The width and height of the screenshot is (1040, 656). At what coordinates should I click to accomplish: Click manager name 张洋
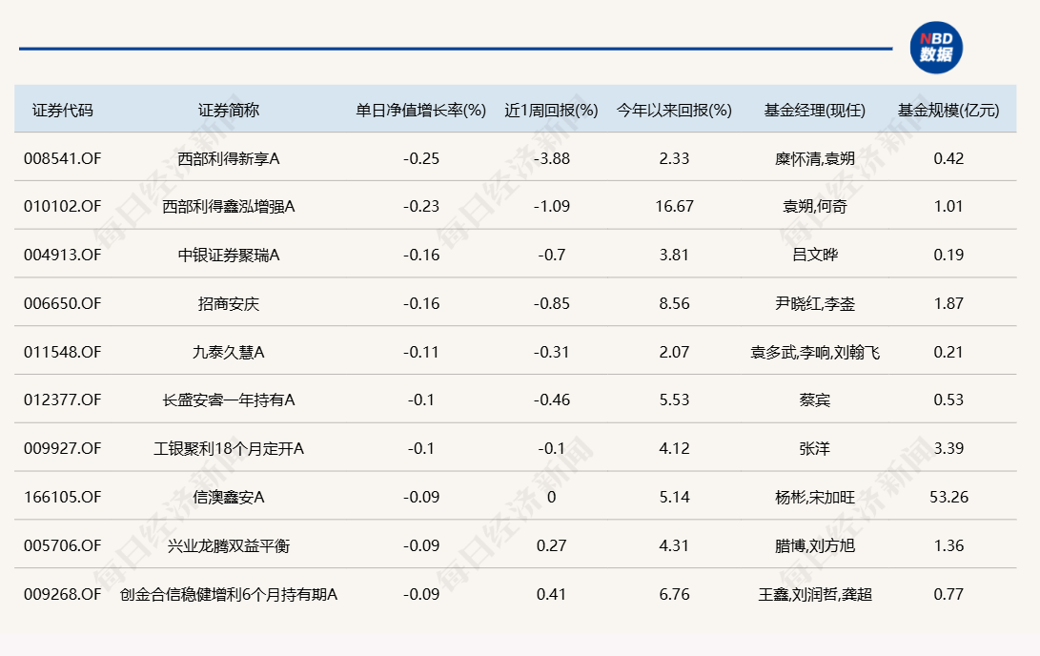pyautogui.click(x=815, y=448)
